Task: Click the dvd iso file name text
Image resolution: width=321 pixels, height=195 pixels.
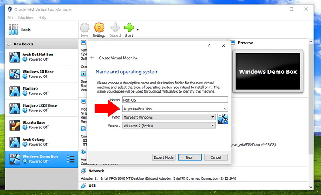Action: tap(253, 145)
